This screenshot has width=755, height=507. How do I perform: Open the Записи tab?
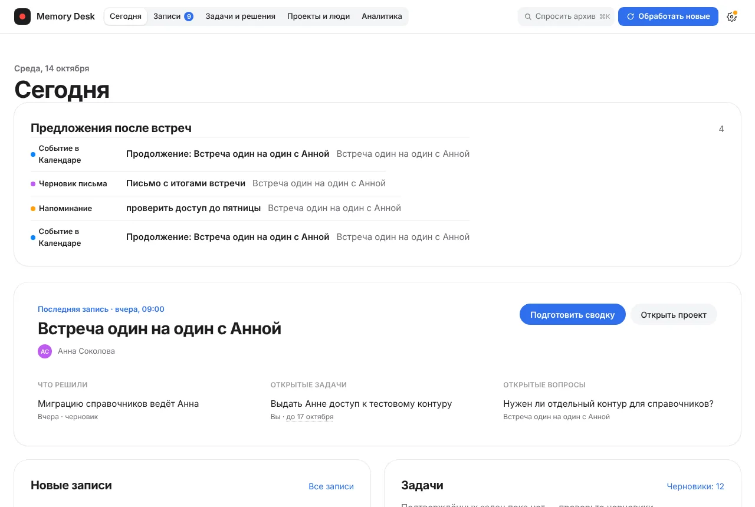coord(173,17)
